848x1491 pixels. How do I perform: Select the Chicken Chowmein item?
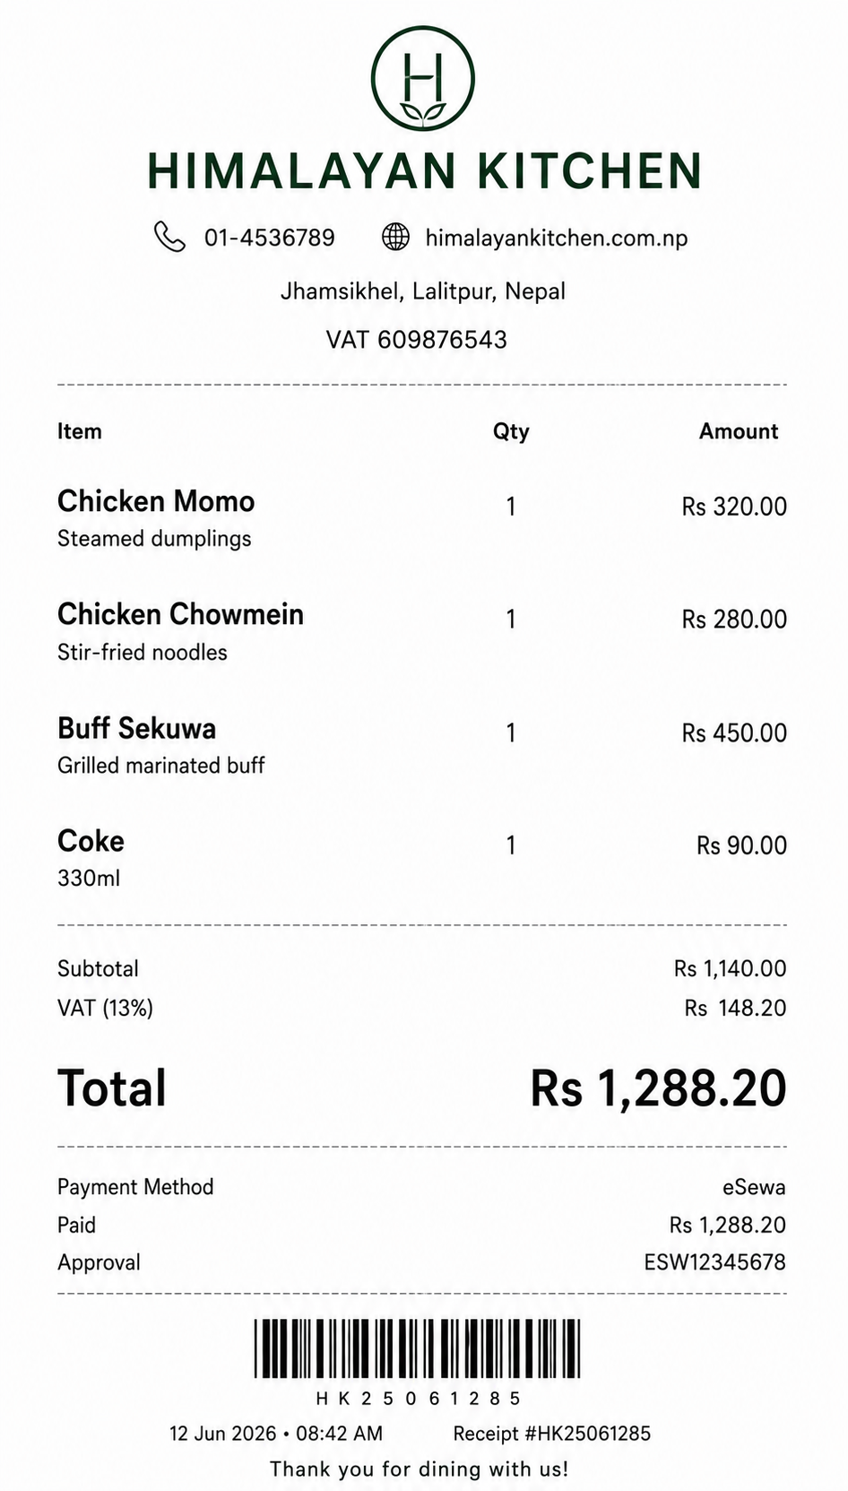(180, 614)
